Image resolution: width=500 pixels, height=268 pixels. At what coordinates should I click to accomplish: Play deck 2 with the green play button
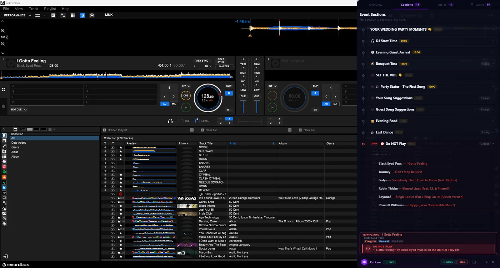[272, 107]
